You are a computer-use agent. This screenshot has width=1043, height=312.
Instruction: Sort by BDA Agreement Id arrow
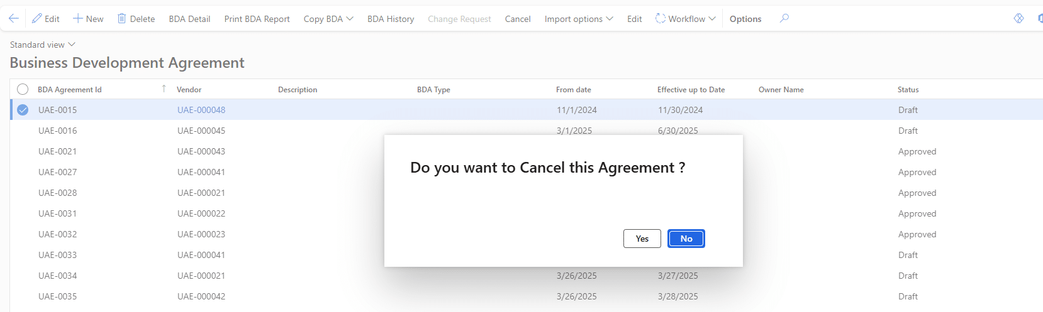[164, 89]
